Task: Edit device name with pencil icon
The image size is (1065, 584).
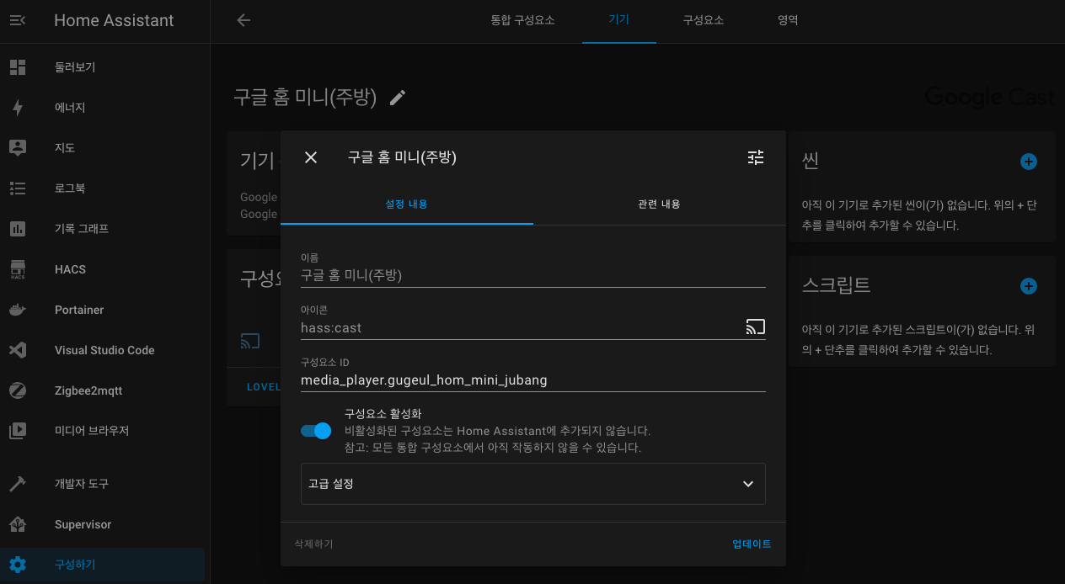Action: 398,98
